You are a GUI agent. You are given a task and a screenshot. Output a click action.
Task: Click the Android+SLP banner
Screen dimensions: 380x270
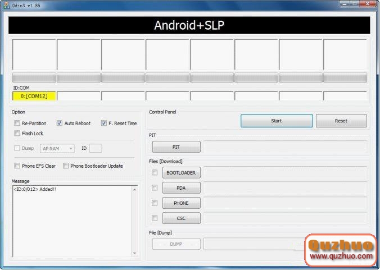189,25
